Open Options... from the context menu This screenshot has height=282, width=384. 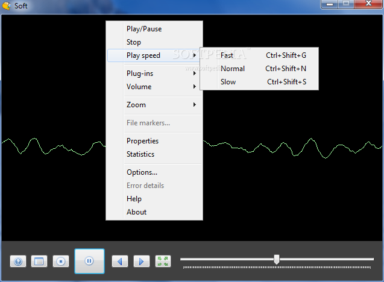(x=155, y=172)
